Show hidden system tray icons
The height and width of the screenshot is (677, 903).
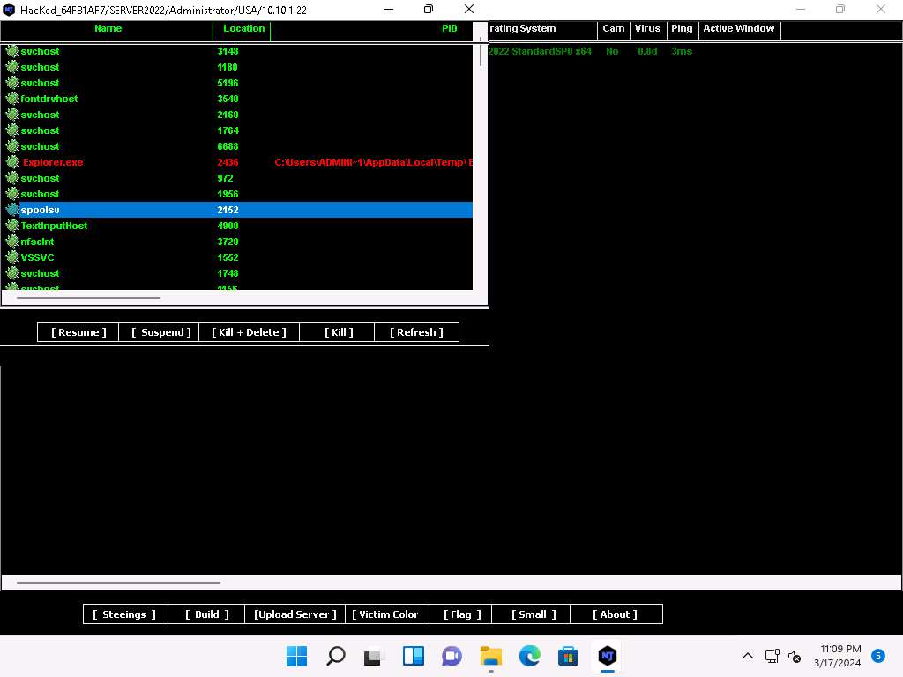747,656
